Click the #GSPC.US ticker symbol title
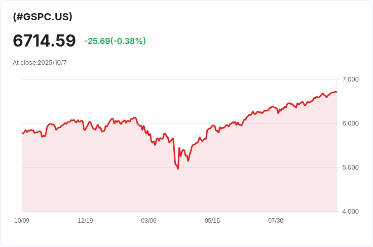Viewport: 373px width, 247px height. [x=43, y=17]
